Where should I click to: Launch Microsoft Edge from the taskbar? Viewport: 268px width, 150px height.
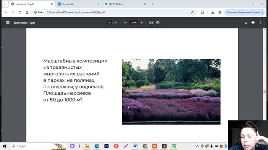97,146
